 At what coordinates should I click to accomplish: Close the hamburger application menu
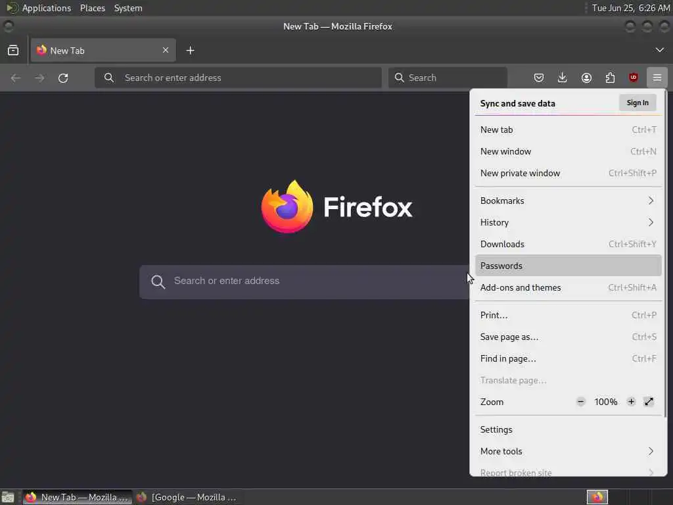pos(657,78)
